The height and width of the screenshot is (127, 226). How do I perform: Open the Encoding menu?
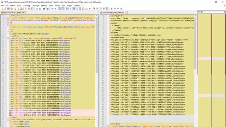[x=26, y=6]
